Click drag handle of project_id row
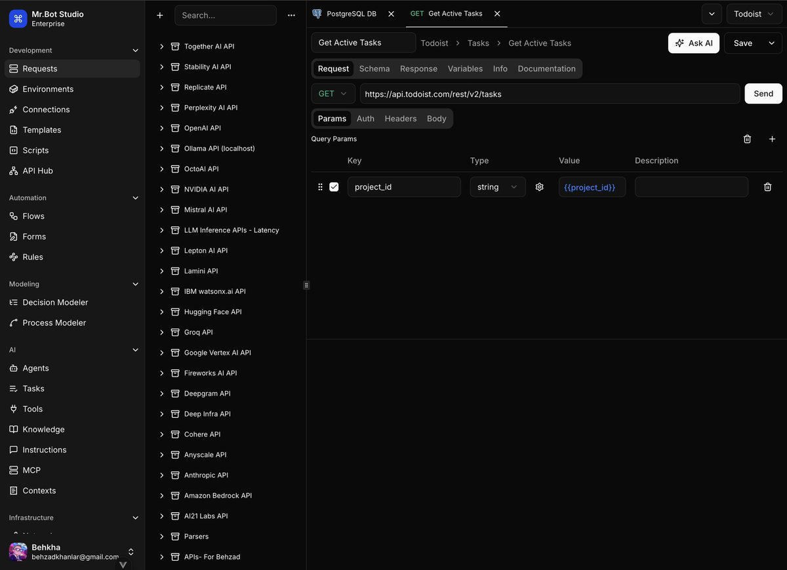 pos(320,187)
